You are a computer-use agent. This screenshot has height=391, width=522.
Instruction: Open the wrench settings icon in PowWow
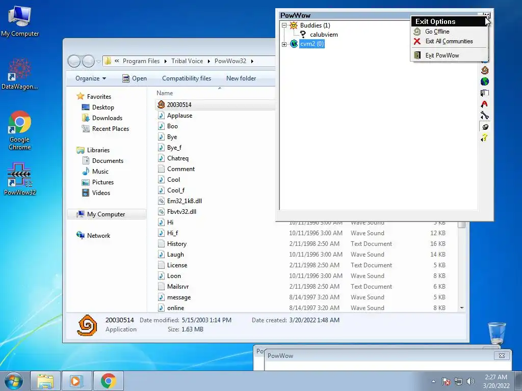pyautogui.click(x=485, y=116)
